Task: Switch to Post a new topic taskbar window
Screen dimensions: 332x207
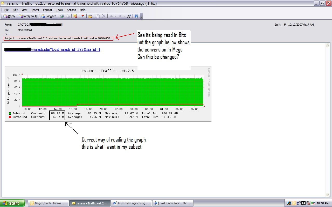Action: tap(173, 203)
